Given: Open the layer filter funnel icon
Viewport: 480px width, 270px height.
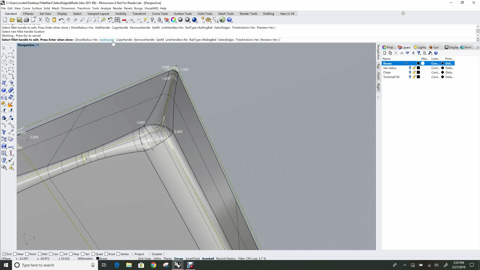Looking at the screenshot, I should (x=419, y=53).
